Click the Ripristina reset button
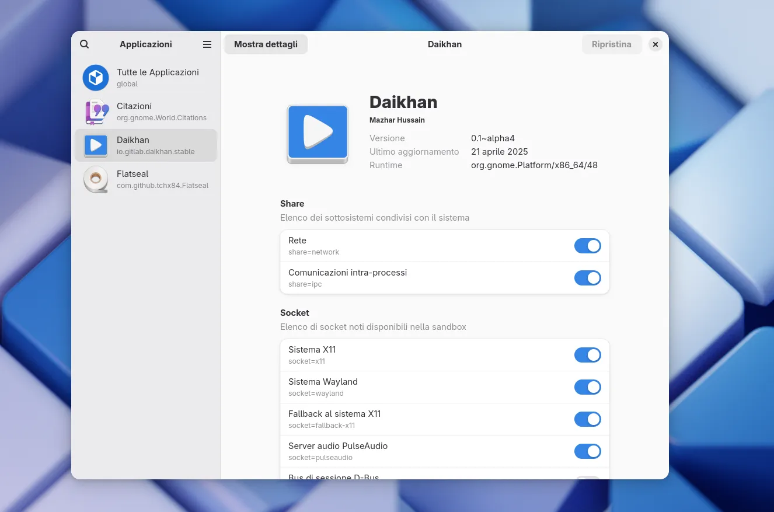 611,44
